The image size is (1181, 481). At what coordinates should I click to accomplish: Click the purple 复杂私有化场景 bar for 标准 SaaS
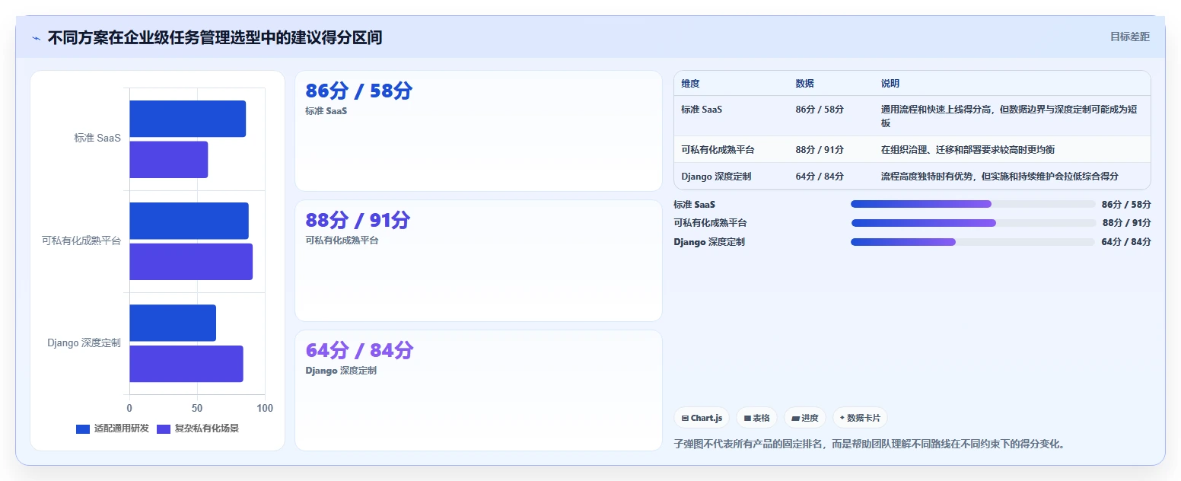(x=168, y=160)
